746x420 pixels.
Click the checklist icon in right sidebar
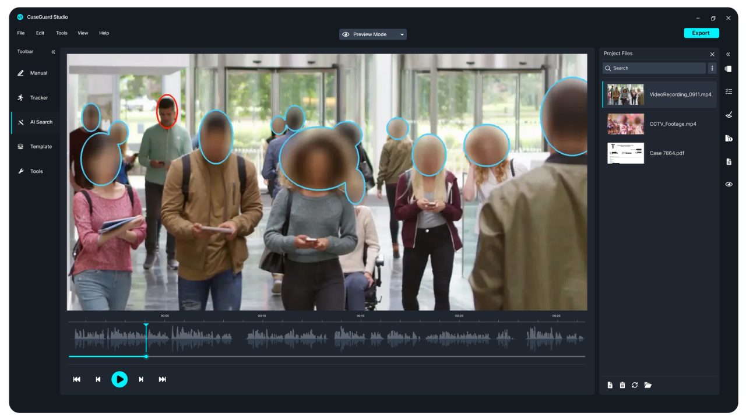(x=729, y=91)
